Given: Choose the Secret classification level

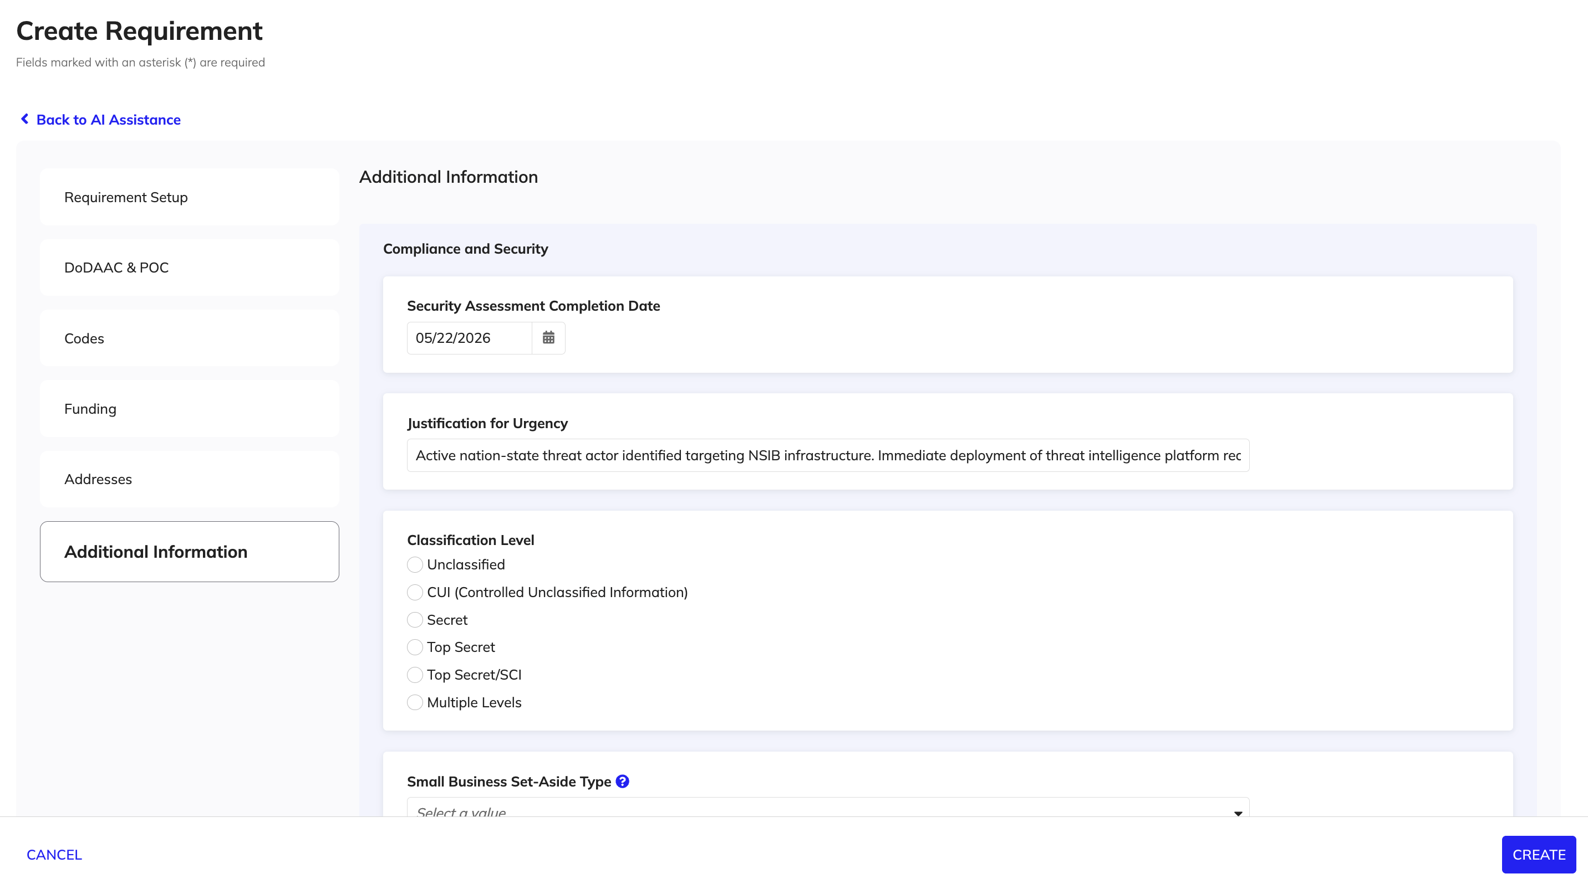Looking at the screenshot, I should 415,620.
